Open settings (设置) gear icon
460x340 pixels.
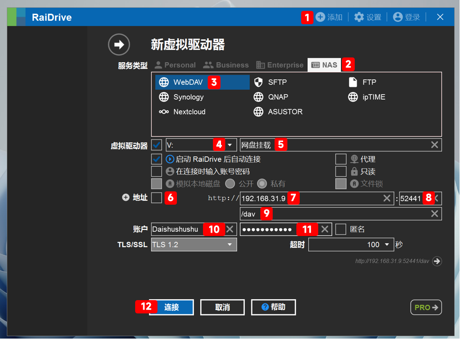(359, 17)
